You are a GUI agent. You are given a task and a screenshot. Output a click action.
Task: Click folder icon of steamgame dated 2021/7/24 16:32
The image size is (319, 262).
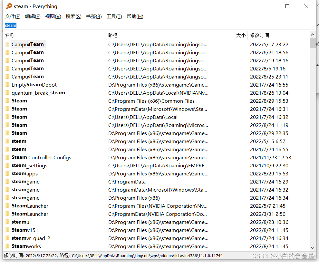[7, 190]
